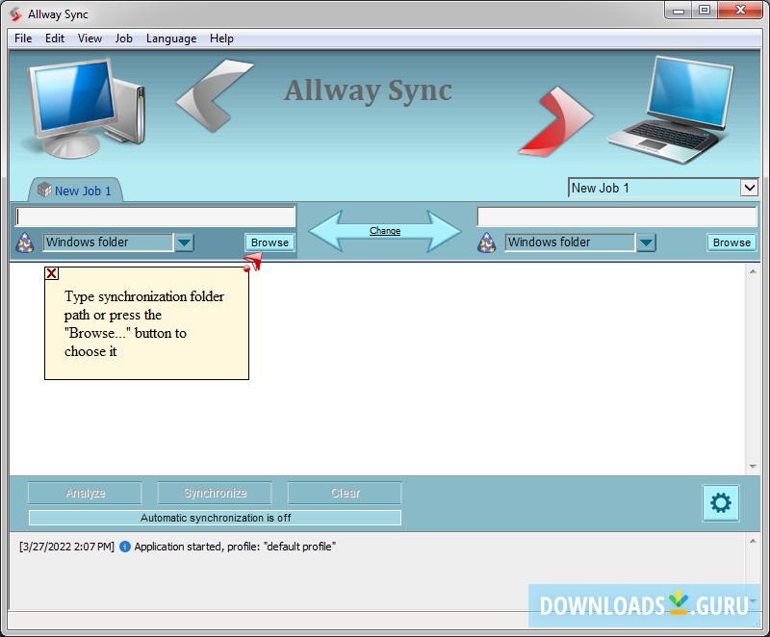Switch to the New Job 1 tab
The width and height of the screenshot is (770, 637).
point(82,191)
